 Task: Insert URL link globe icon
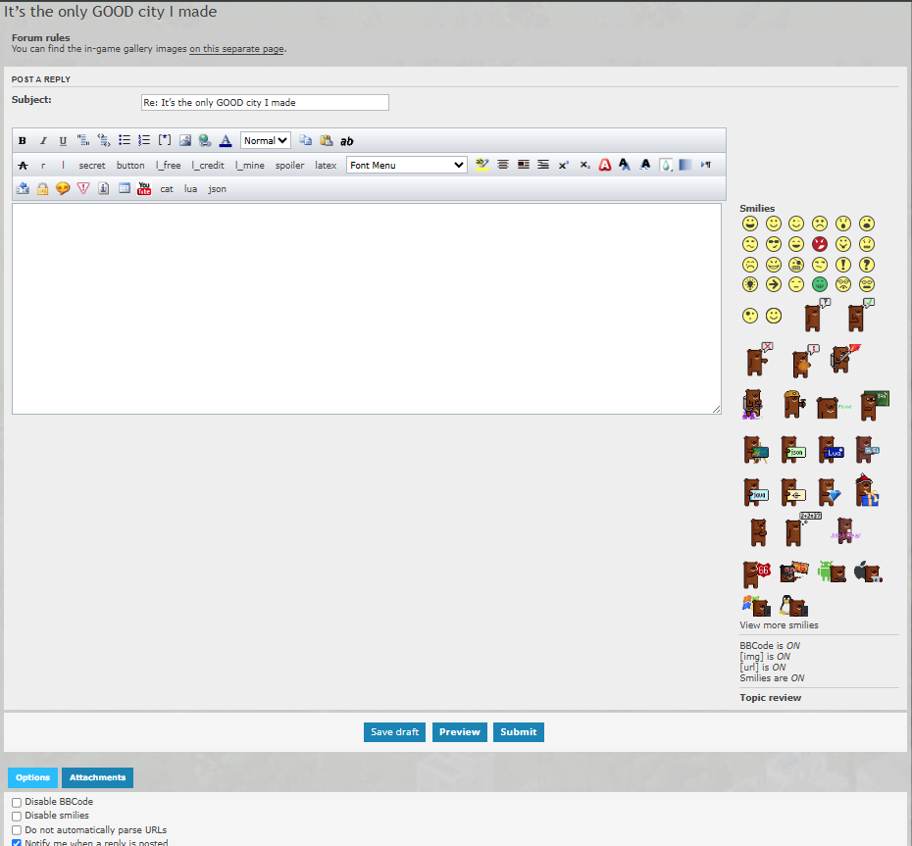click(205, 140)
